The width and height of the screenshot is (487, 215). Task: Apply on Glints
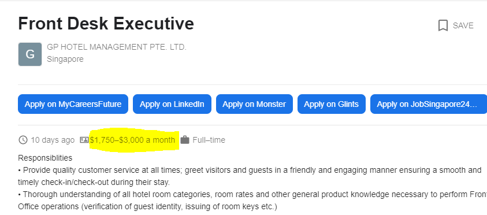[x=332, y=104]
